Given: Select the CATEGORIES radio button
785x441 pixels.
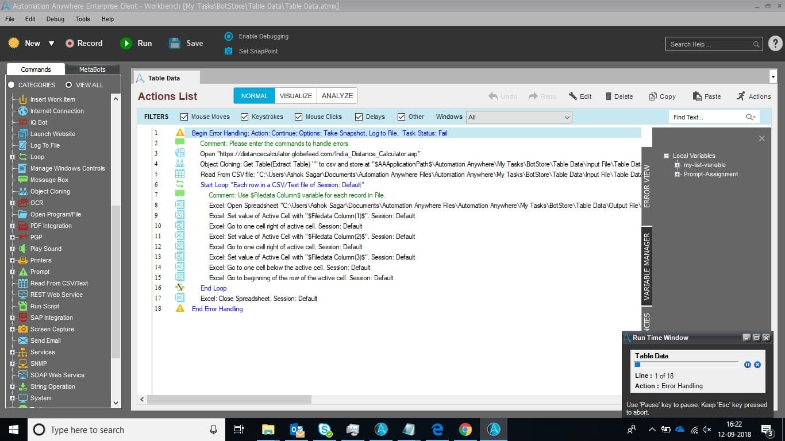Looking at the screenshot, I should coord(11,85).
